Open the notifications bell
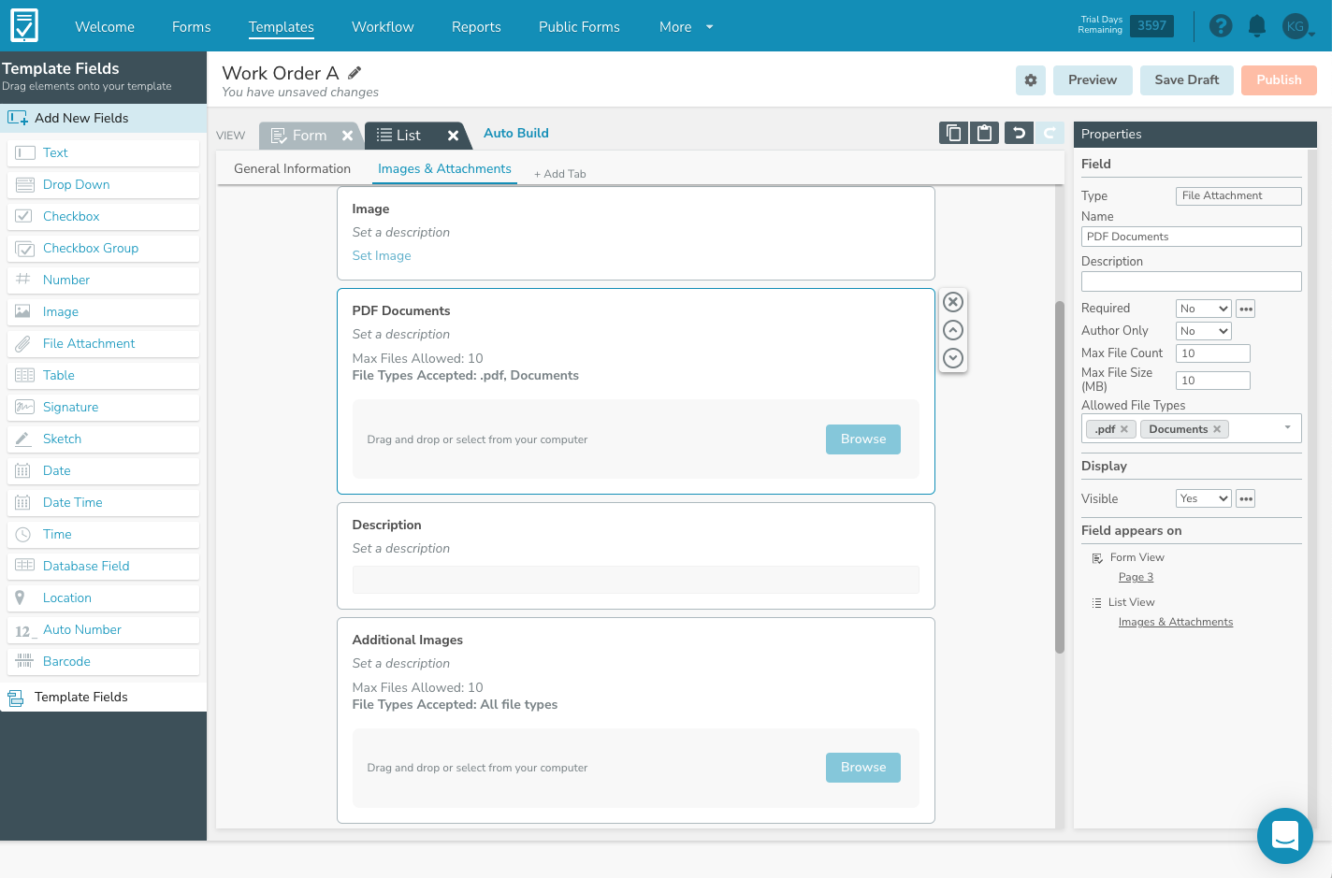Image resolution: width=1332 pixels, height=878 pixels. tap(1257, 26)
